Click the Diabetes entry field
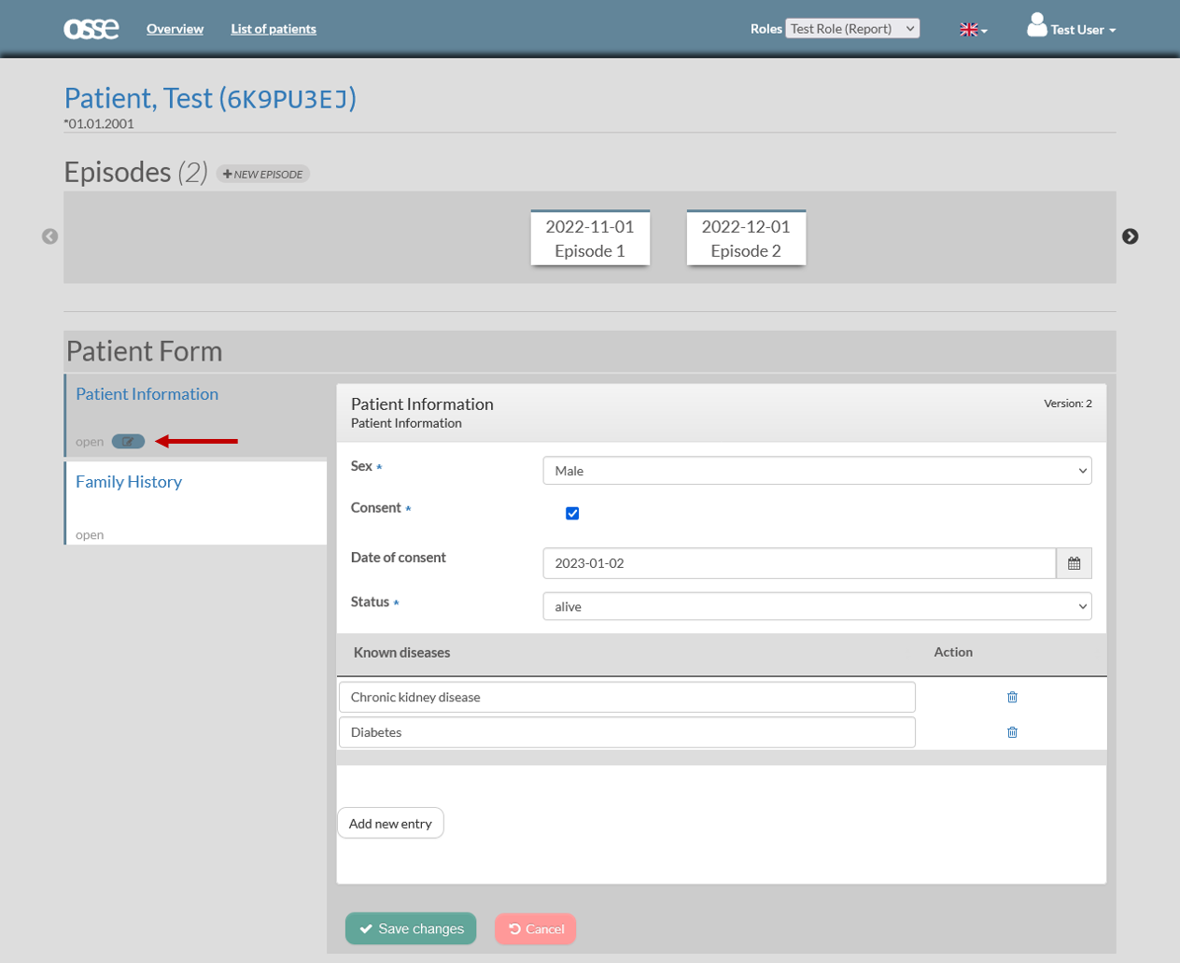Viewport: 1180px width, 963px height. tap(626, 732)
